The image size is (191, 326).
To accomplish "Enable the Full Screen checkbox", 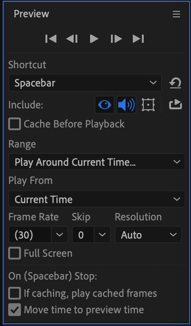I will pyautogui.click(x=15, y=253).
